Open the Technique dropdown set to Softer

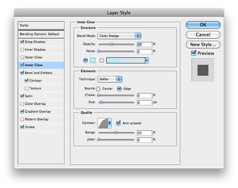pyautogui.click(x=109, y=79)
